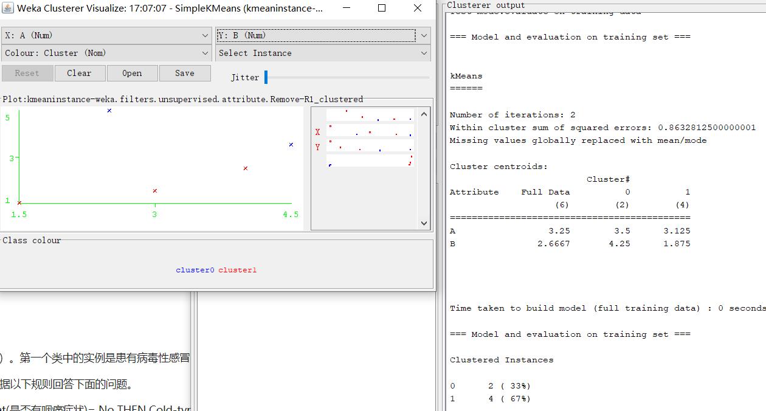Click the Weka bird icon in the title bar
Screen dimensions: 766x411
tap(7, 8)
